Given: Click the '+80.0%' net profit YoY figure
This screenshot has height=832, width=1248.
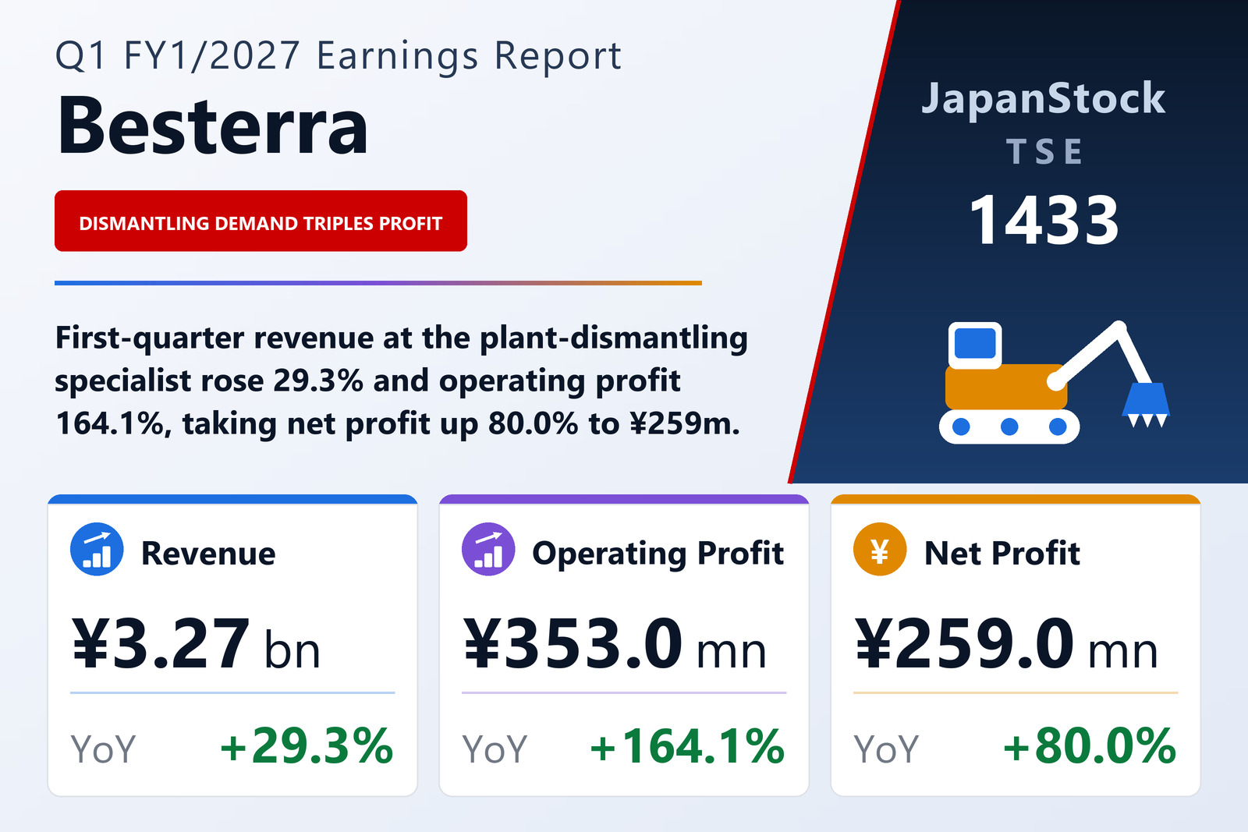Looking at the screenshot, I should tap(1090, 746).
